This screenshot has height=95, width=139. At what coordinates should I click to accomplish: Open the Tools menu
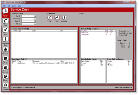(14, 6)
